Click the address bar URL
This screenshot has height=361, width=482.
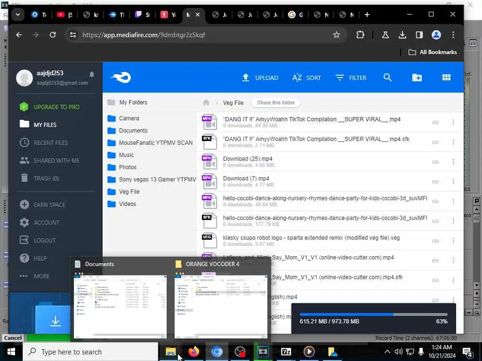144,35
